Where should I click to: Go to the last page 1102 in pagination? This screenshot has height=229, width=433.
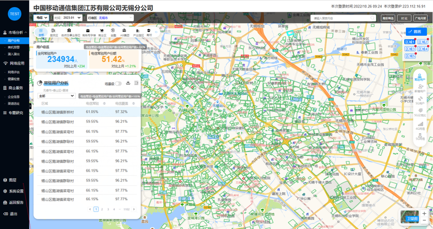point(127,210)
